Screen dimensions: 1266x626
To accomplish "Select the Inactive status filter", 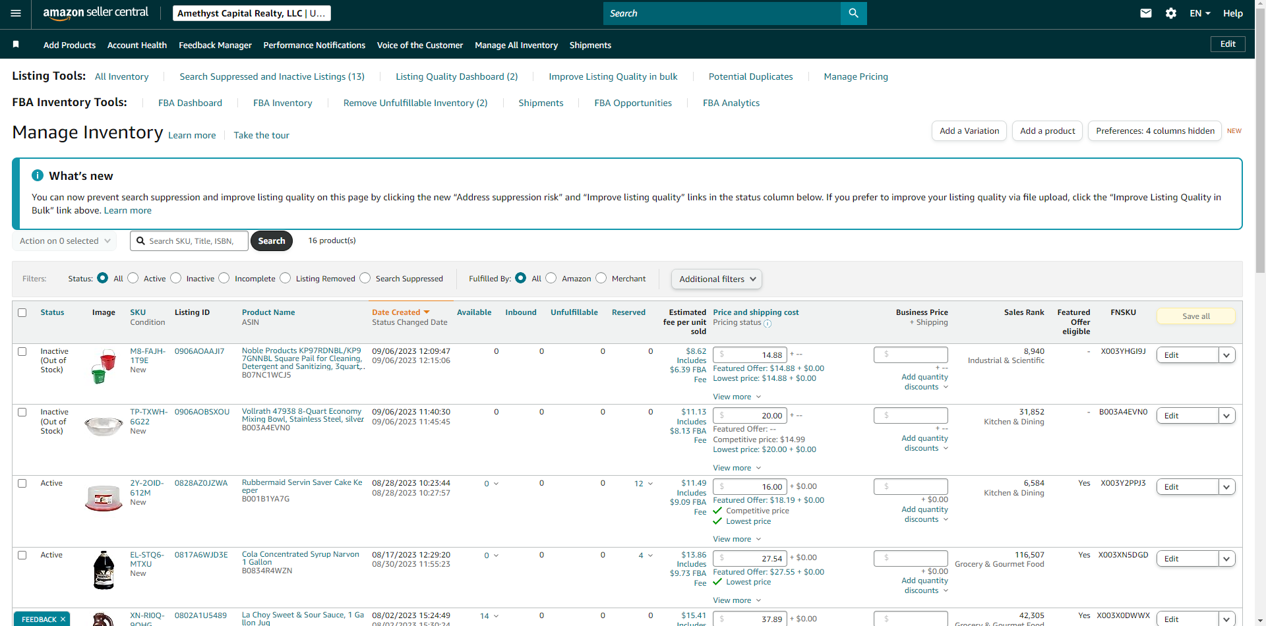I will click(176, 278).
